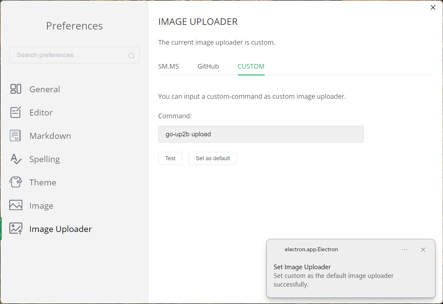Image resolution: width=443 pixels, height=304 pixels.
Task: Click the Image preferences icon
Action: [16, 205]
